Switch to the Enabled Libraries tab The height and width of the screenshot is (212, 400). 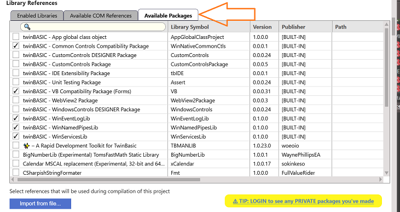coord(37,15)
